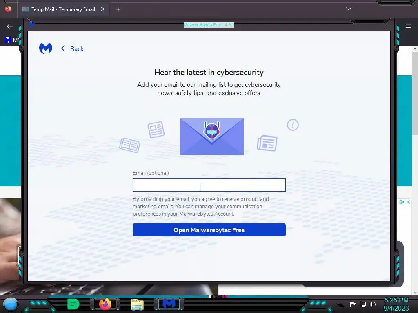Click the Malwarebytes Free title bar text
418x313 pixels.
[x=209, y=25]
